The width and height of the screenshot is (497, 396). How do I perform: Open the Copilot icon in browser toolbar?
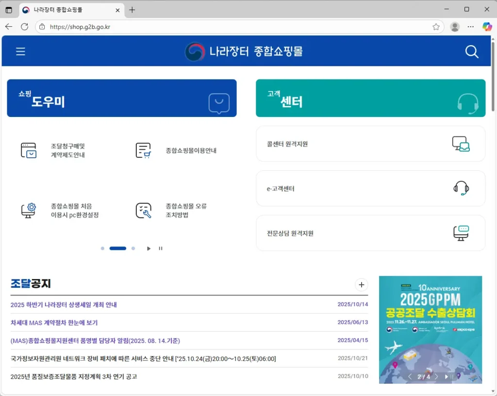coord(487,27)
